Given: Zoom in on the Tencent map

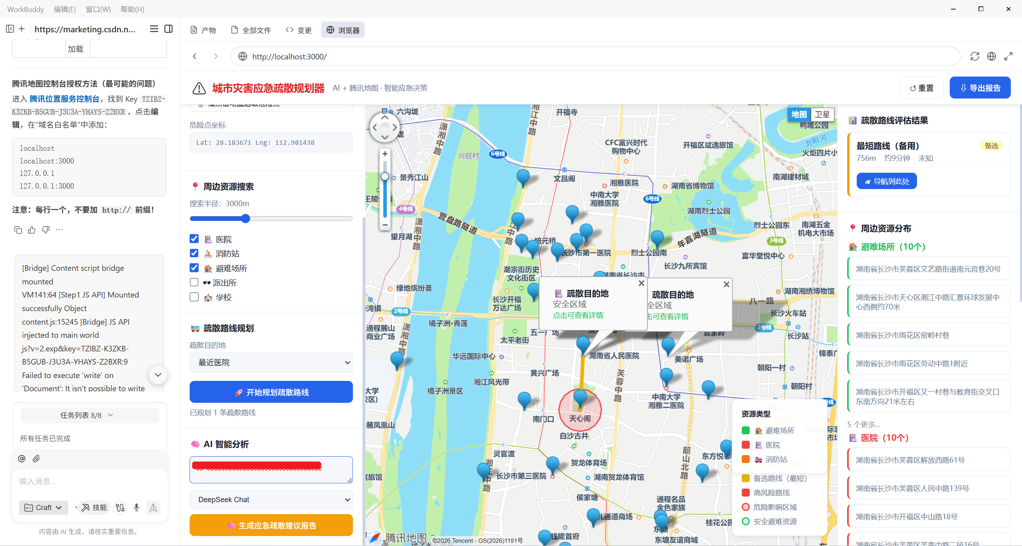Looking at the screenshot, I should click(385, 154).
